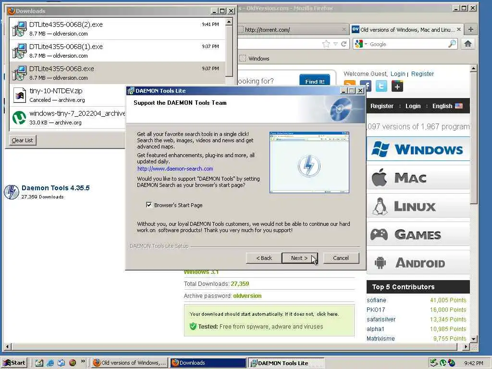This screenshot has height=369, width=492.
Task: Select DTLite4355-0068.exe download entry
Action: click(x=117, y=73)
